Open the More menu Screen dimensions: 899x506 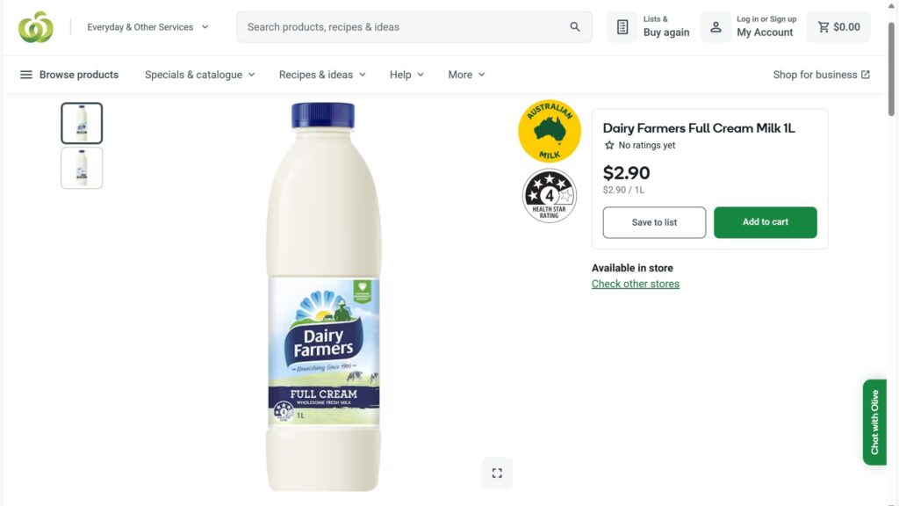pyautogui.click(x=466, y=75)
